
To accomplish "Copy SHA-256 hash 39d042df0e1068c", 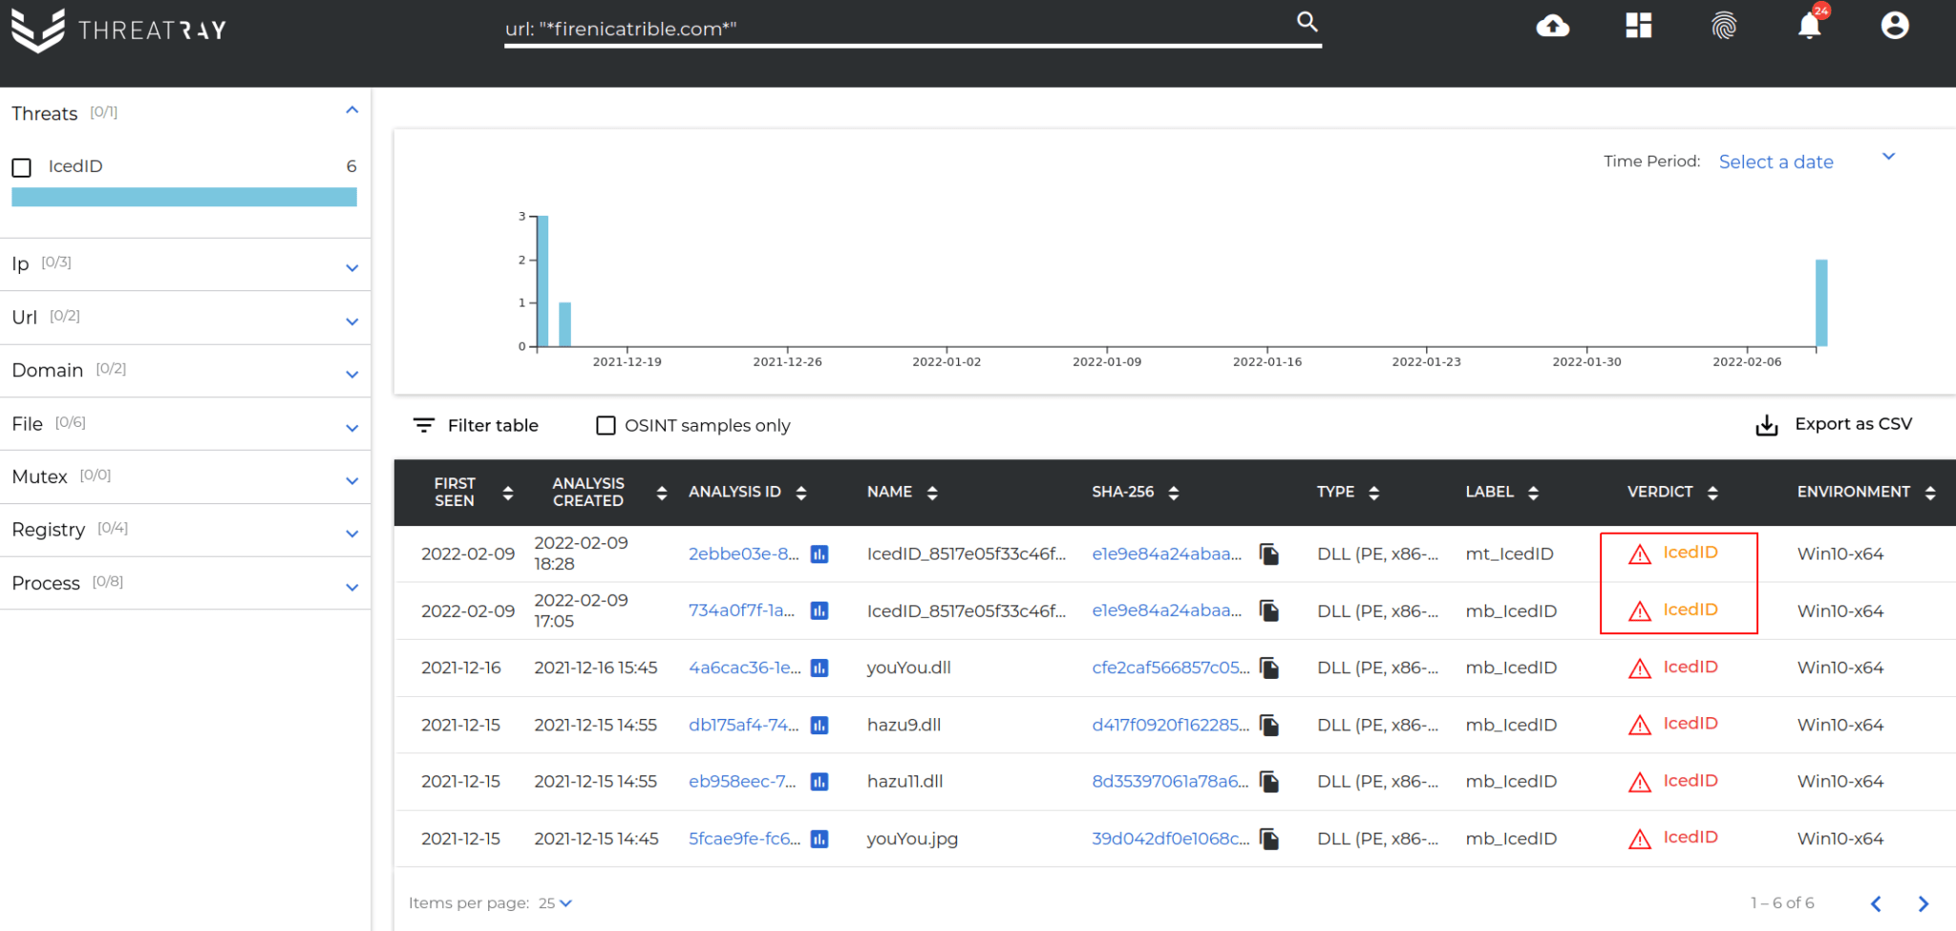I will point(1269,838).
